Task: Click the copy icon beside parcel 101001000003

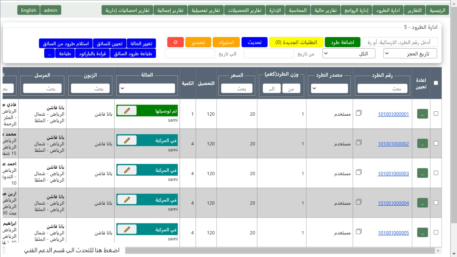Action: click(359, 172)
